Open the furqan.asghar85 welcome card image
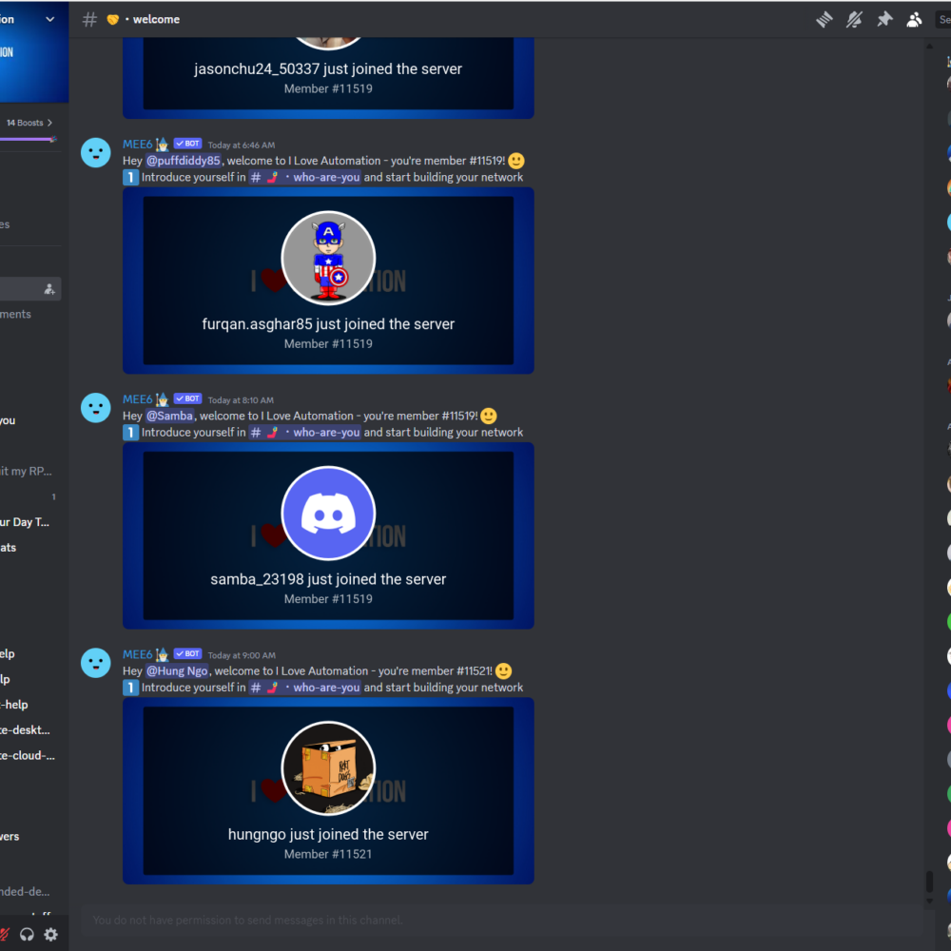The width and height of the screenshot is (951, 951). coord(328,281)
